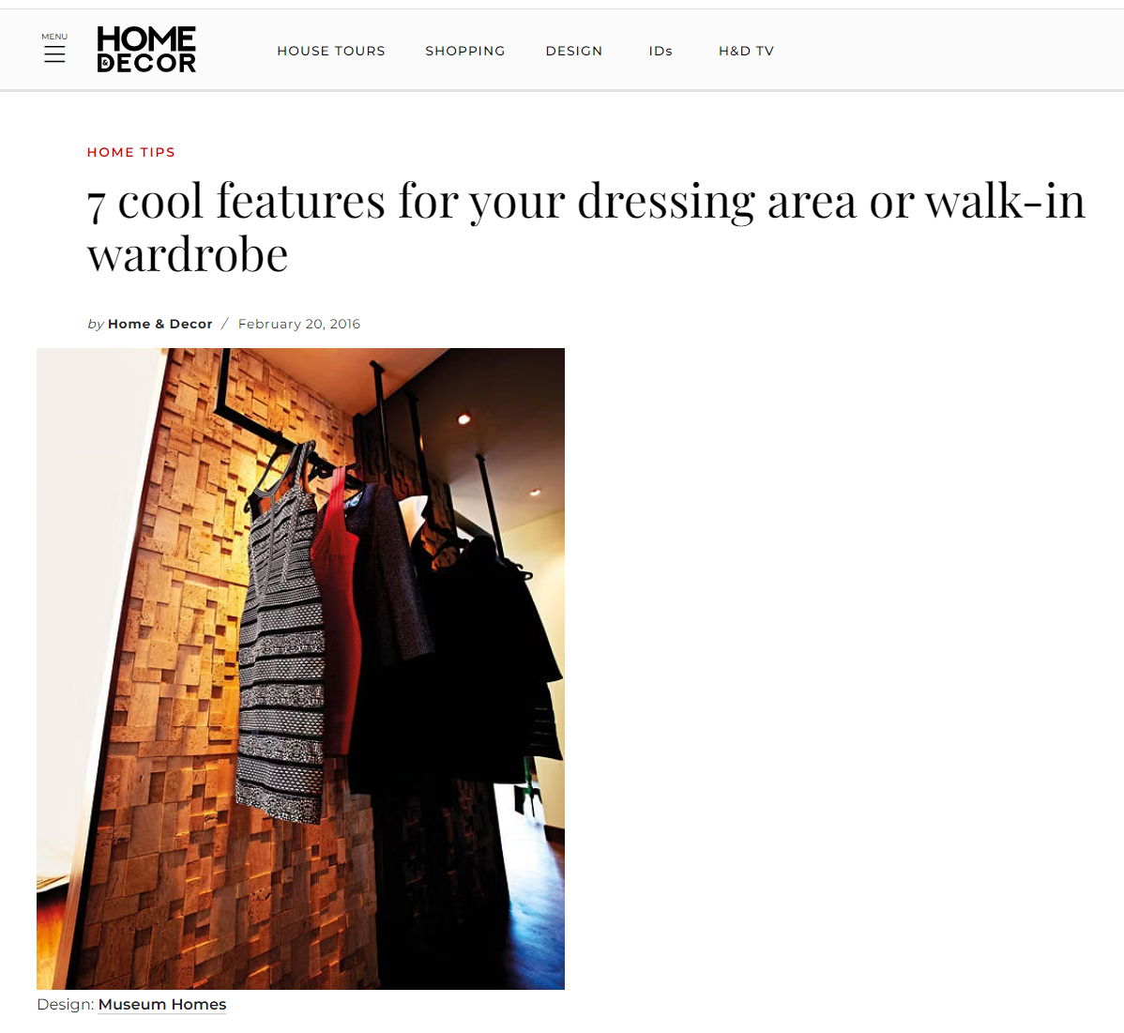Click the wardrobe photo with hanging dresses
Screen dimensions: 1124x1033
coord(300,668)
